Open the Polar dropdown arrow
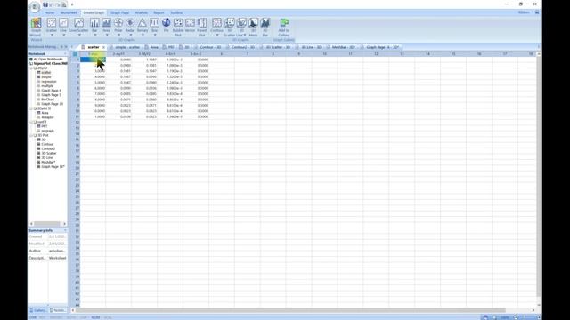This screenshot has width=570, height=320. [118, 35]
